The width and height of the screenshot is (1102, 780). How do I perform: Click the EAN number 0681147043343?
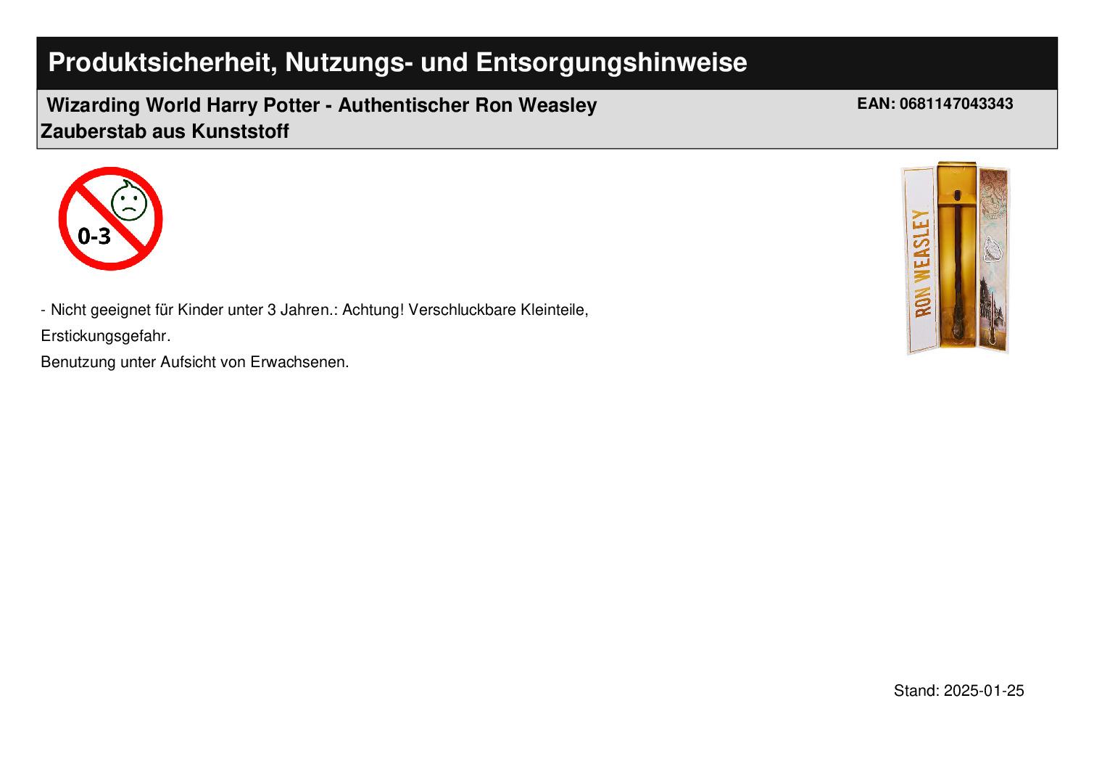956,104
